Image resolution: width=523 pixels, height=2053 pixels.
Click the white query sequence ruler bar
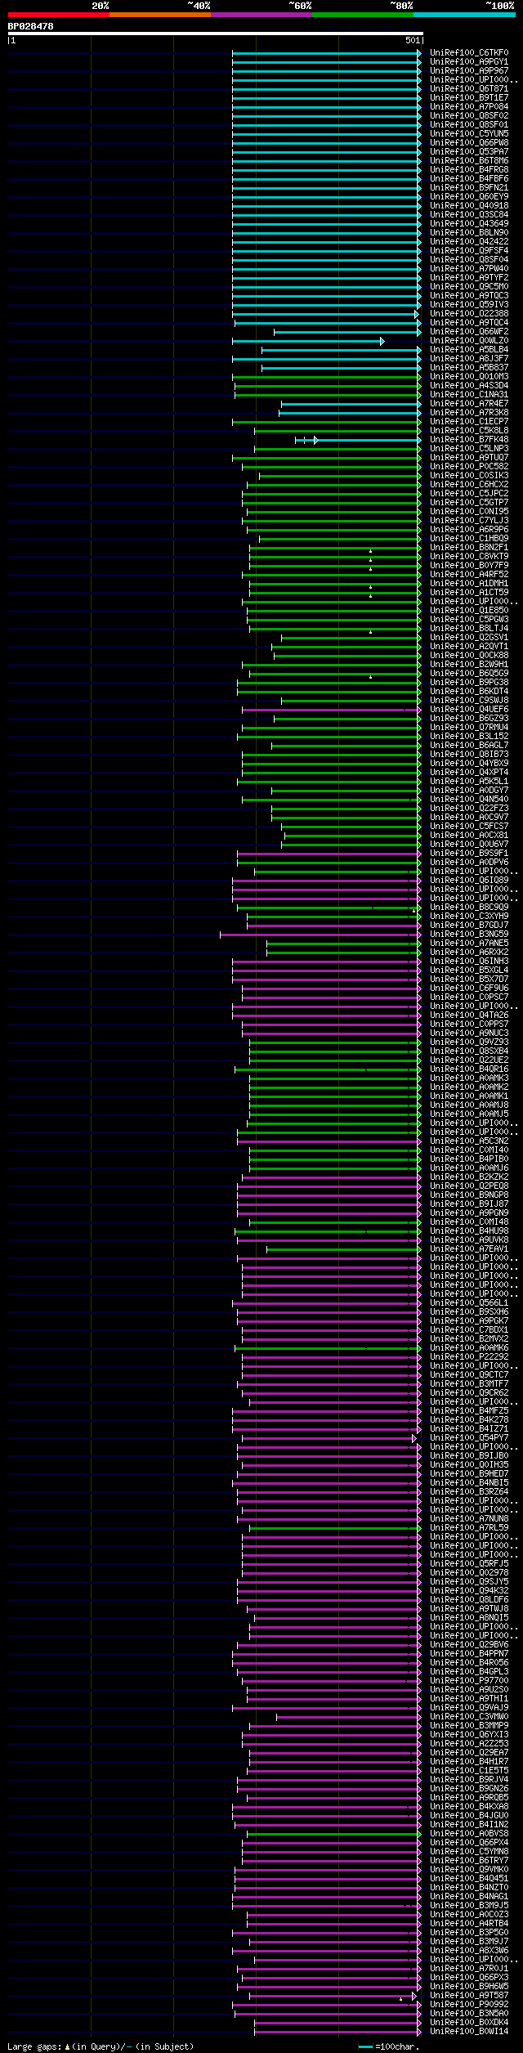(x=215, y=34)
